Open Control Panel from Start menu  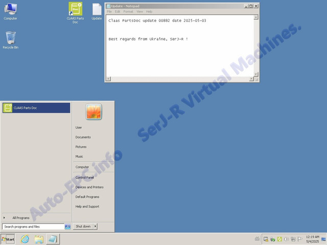click(85, 177)
